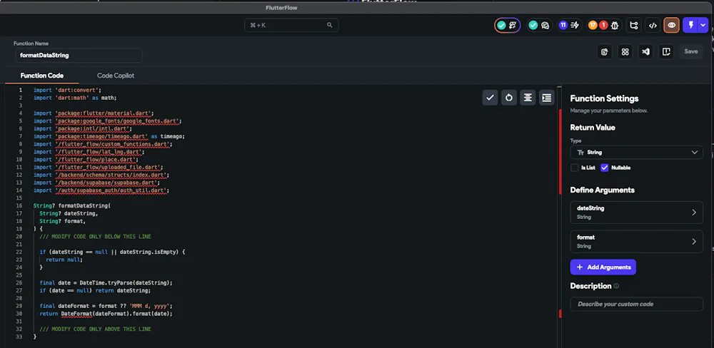This screenshot has height=348, width=714.
Task: Click the search magnifier icon in command bar
Action: click(x=330, y=25)
